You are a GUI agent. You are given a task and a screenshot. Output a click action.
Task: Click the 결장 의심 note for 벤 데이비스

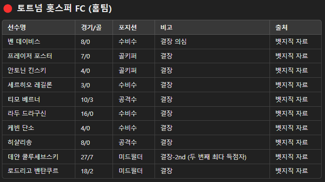tap(173, 42)
